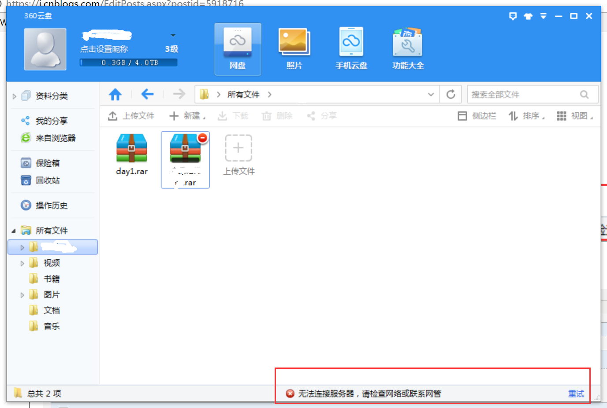Click the storage usage progress bar
This screenshot has height=408, width=607.
[x=129, y=63]
